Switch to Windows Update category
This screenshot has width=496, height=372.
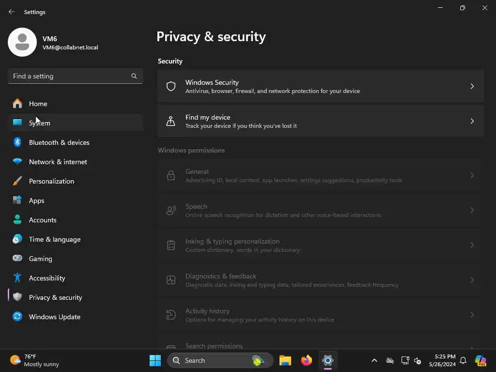[x=76, y=317]
